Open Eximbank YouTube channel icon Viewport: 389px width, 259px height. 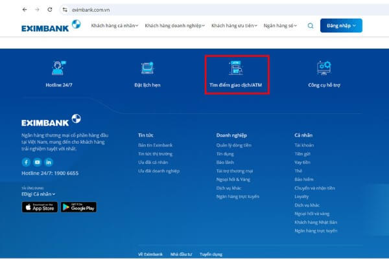click(37, 162)
